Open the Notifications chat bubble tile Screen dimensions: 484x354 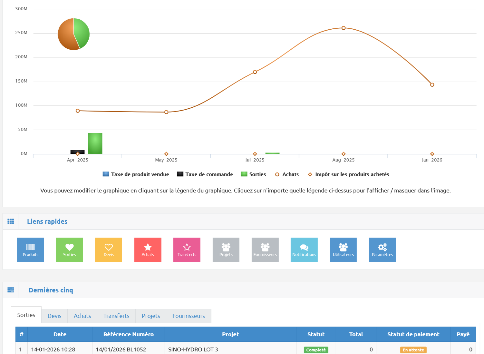304,250
